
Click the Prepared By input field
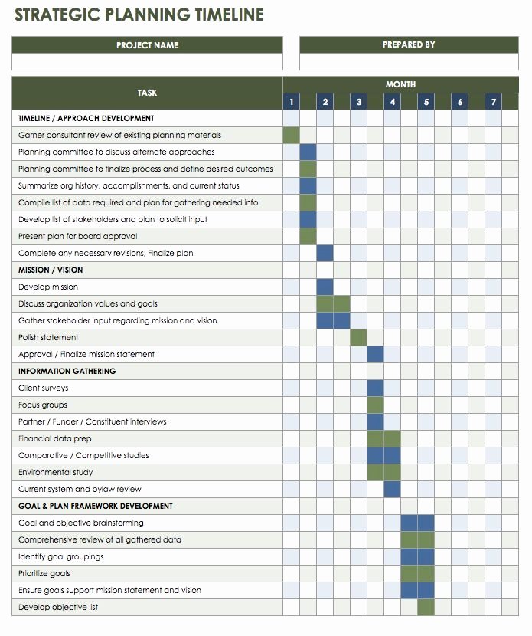[409, 61]
